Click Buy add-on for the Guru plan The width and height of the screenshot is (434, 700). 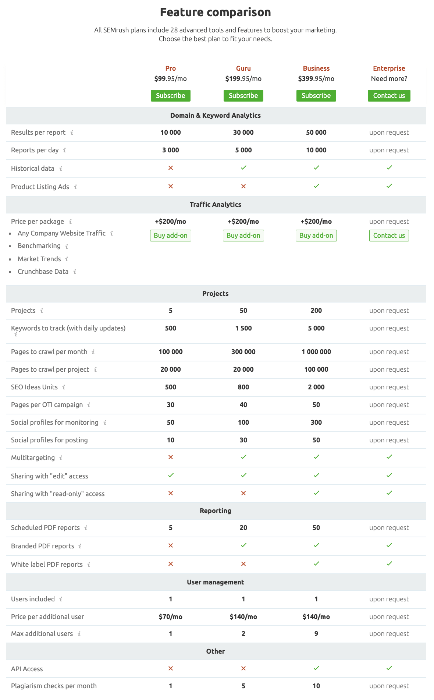pyautogui.click(x=243, y=236)
